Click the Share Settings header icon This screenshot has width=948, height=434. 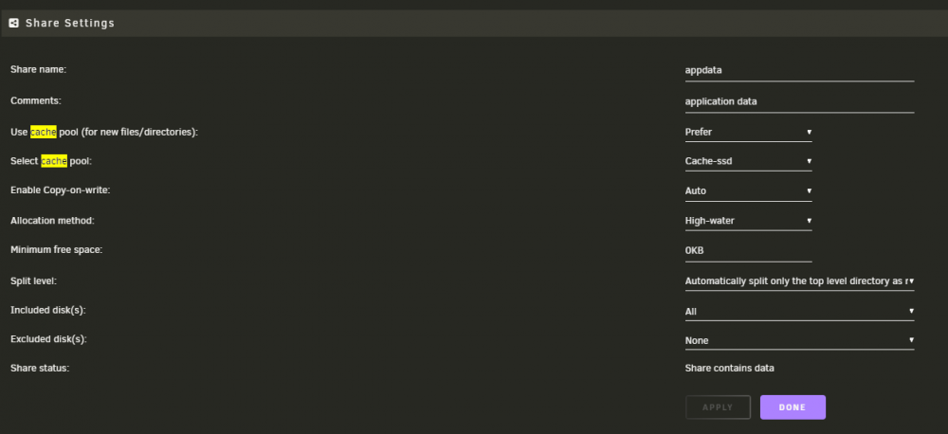coord(13,24)
